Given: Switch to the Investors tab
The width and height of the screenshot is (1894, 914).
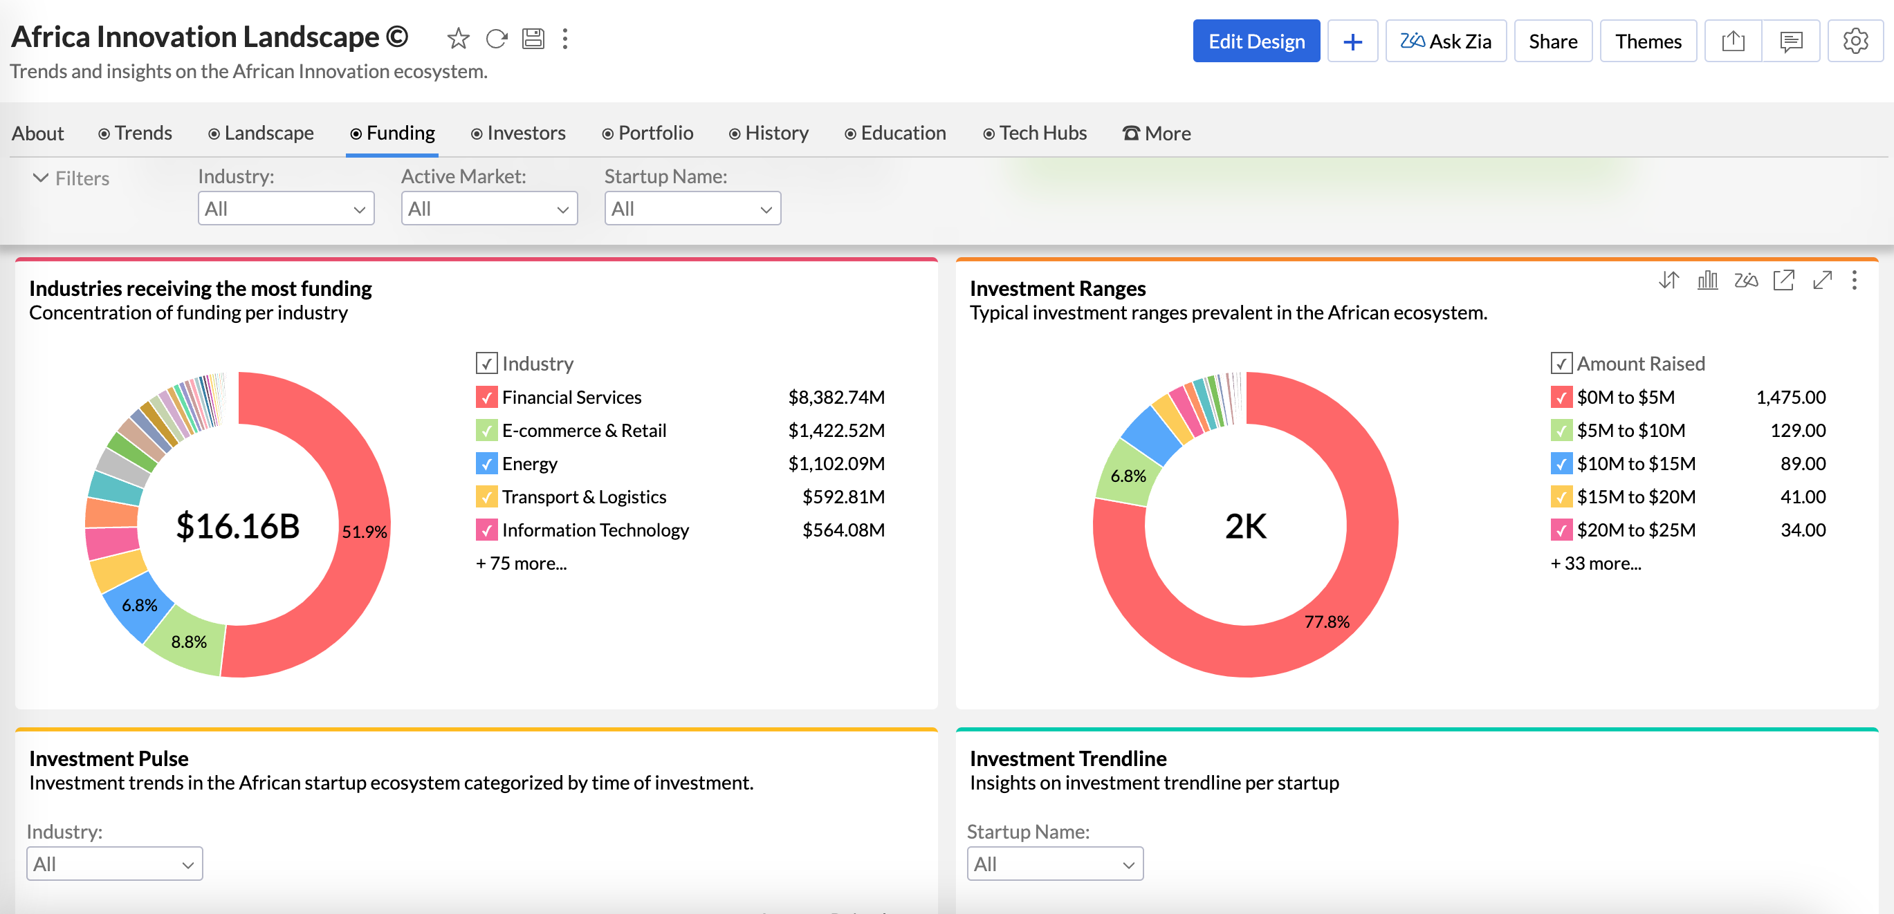Looking at the screenshot, I should point(518,133).
